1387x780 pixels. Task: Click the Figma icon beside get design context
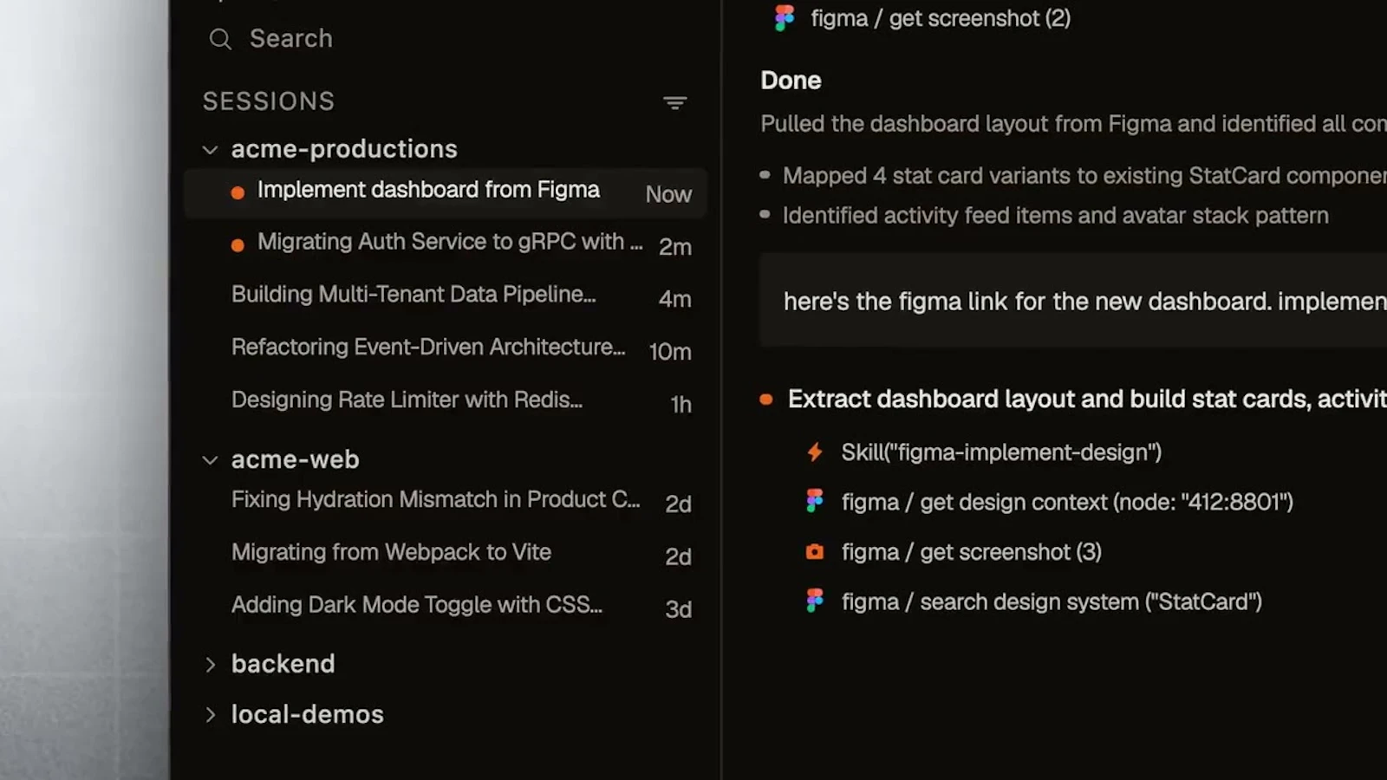(814, 501)
